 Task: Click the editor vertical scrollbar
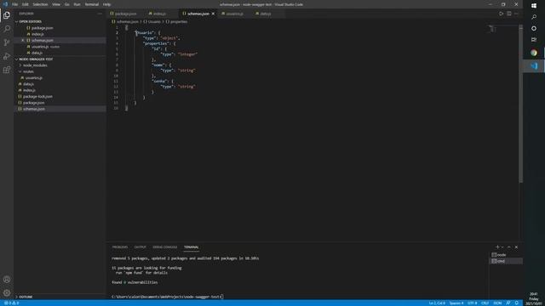[520, 104]
